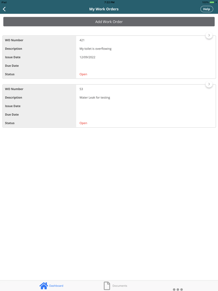Tap the Documents page icon
This screenshot has width=218, height=291.
click(x=107, y=286)
